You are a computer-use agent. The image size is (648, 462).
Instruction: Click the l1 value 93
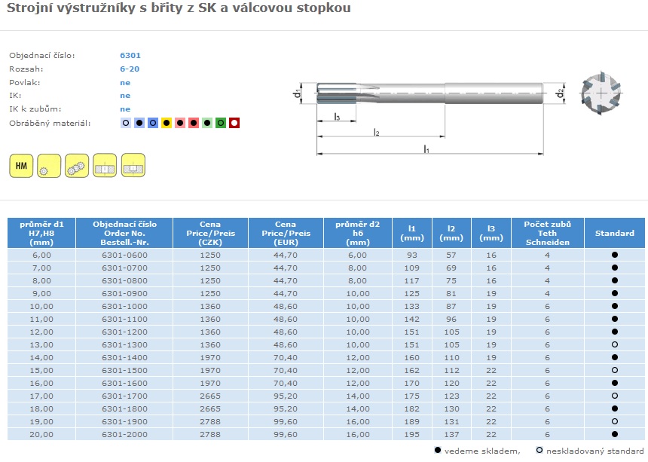(412, 255)
